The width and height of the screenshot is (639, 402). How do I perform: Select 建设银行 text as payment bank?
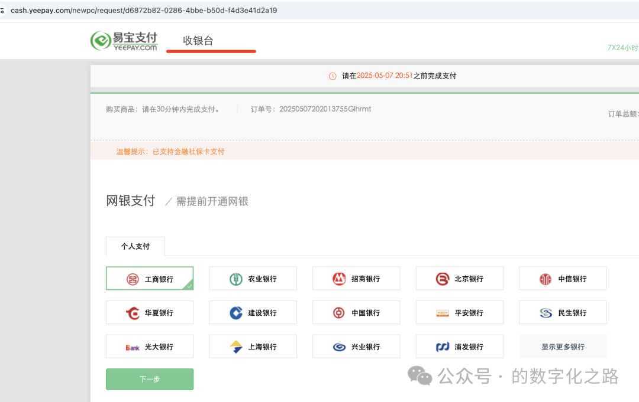point(263,313)
